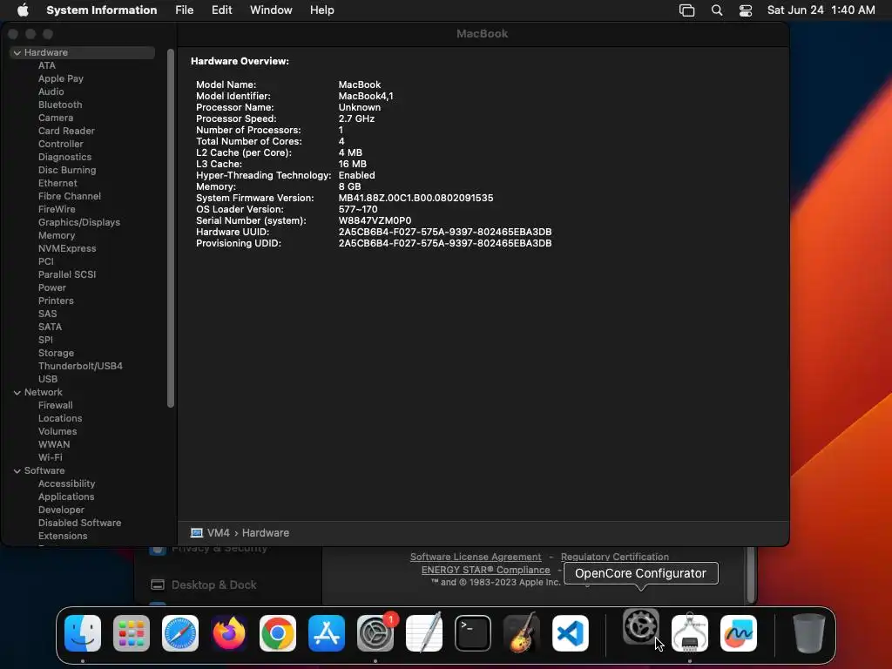Collapse the Software section chevron
Screen dimensions: 892x669
pyautogui.click(x=17, y=471)
